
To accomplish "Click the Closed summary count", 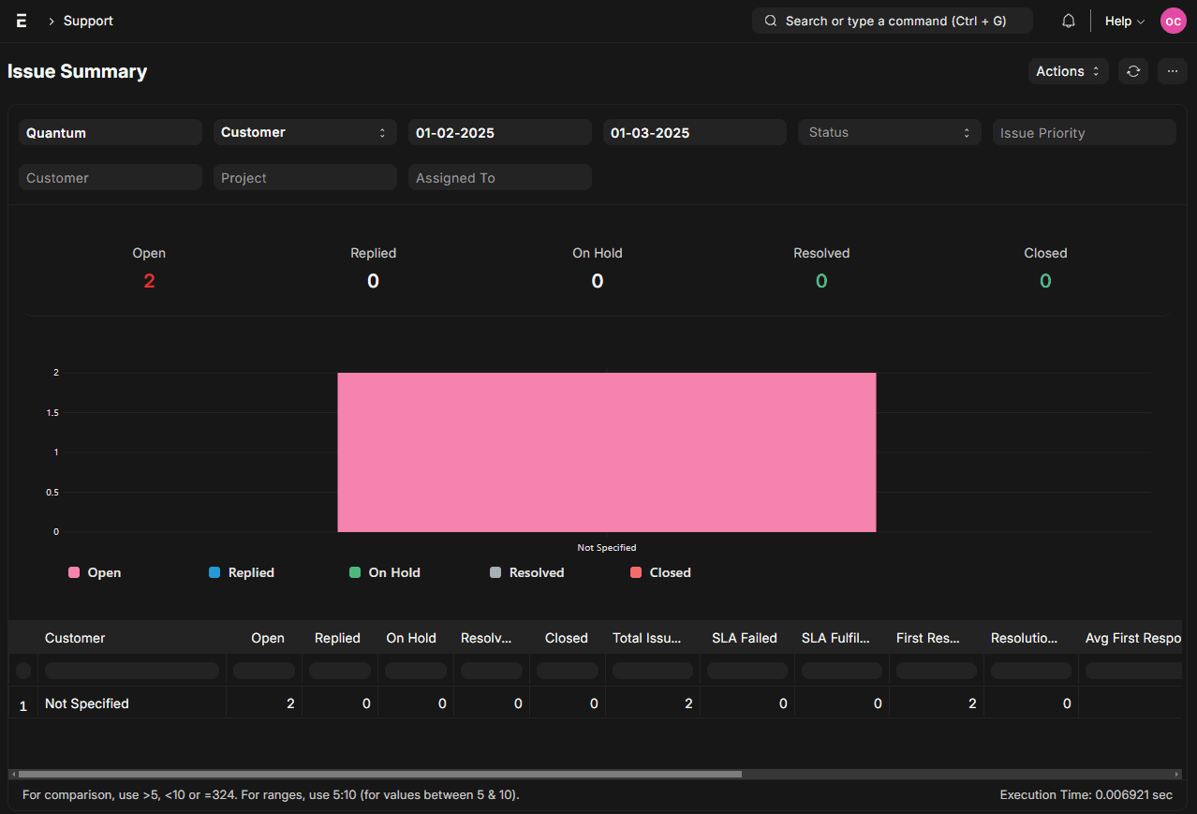I will [1045, 281].
